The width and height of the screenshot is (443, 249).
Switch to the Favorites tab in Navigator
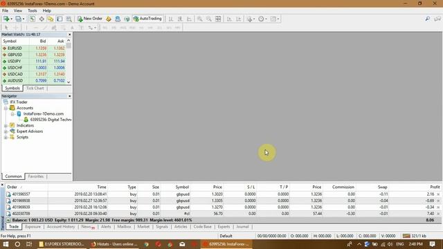(36, 176)
